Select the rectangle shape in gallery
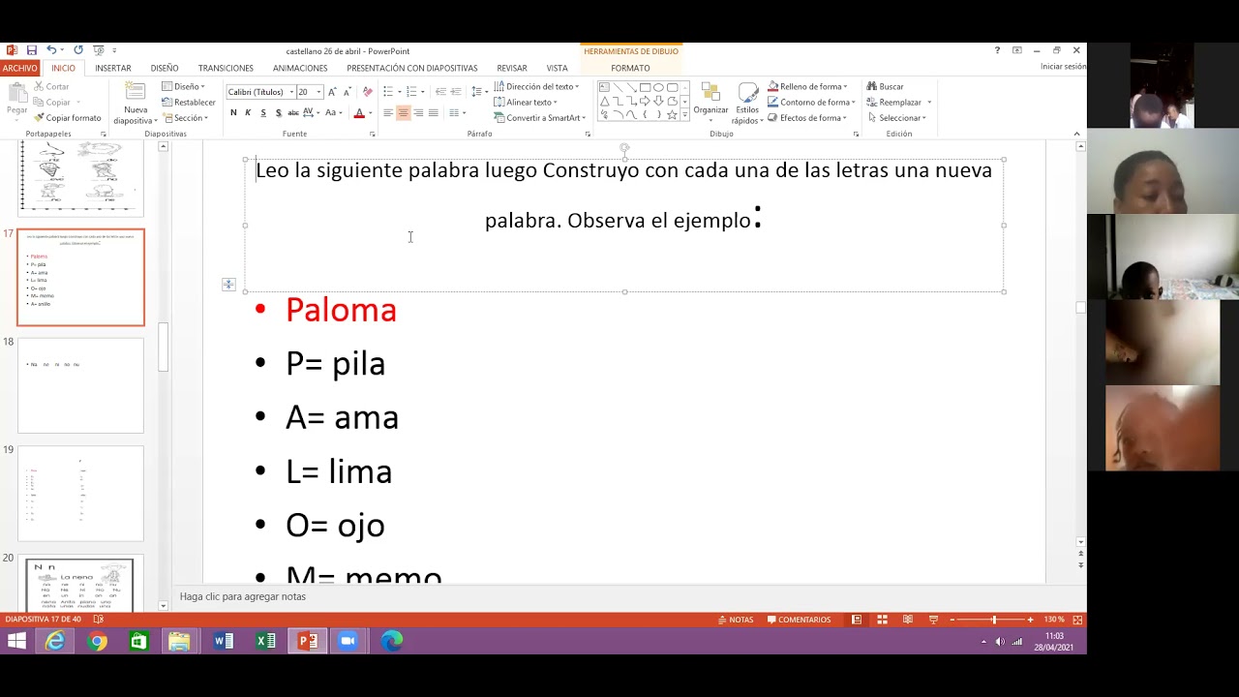1239x697 pixels. [645, 87]
